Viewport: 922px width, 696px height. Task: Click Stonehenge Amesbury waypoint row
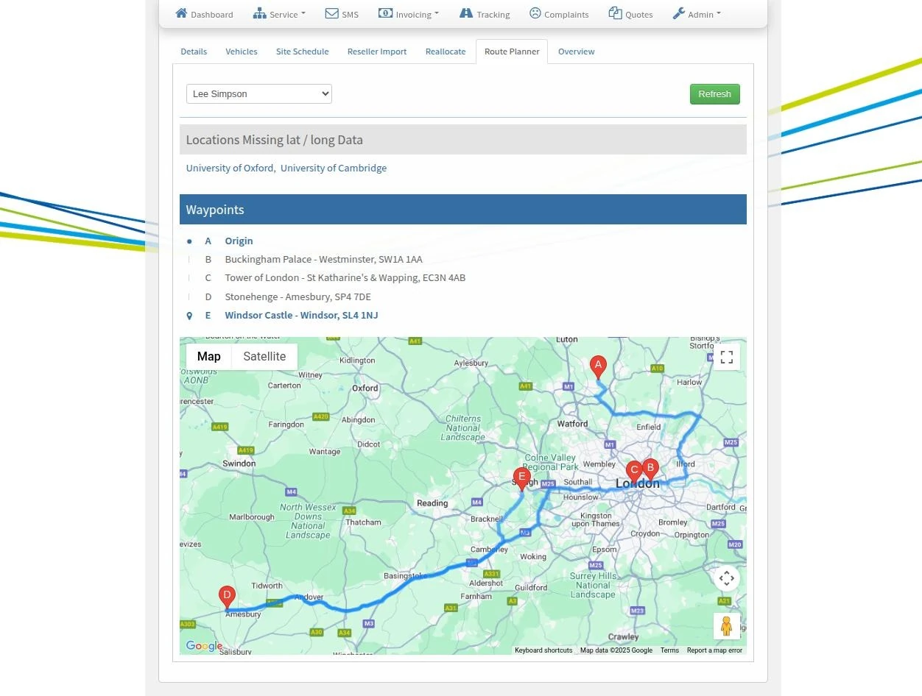tap(298, 297)
